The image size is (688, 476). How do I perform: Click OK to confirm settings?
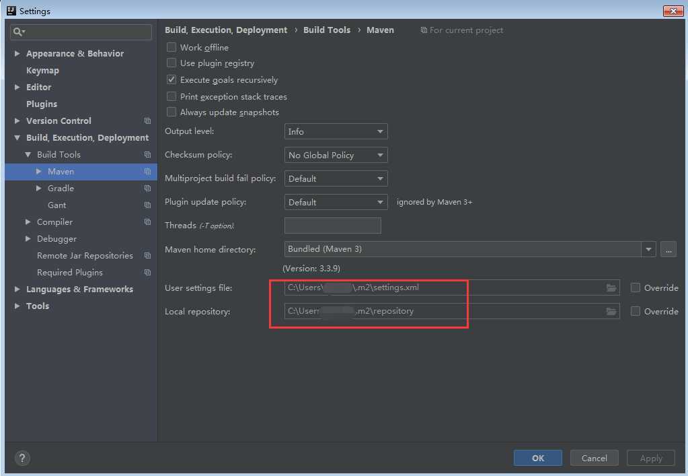537,458
